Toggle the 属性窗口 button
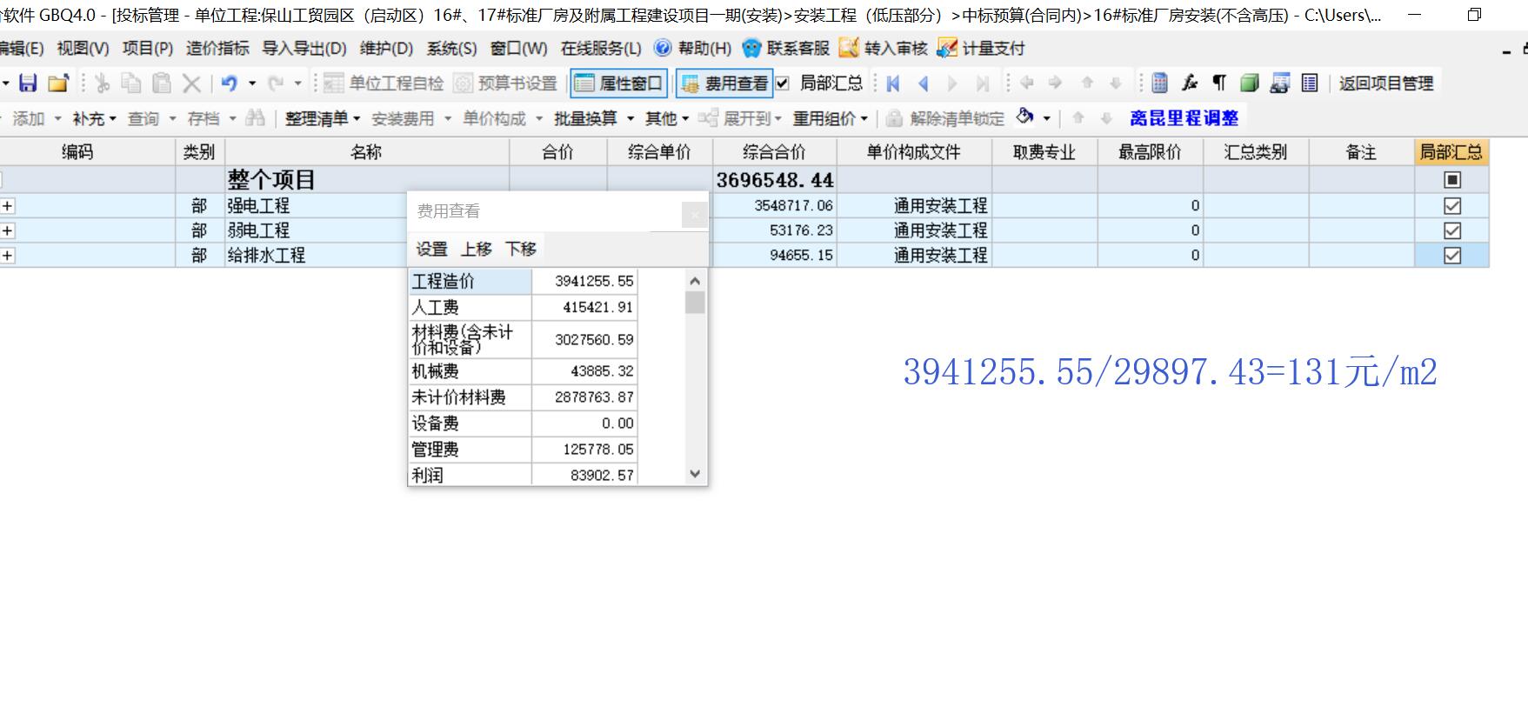Viewport: 1528px width, 720px height. click(x=618, y=83)
